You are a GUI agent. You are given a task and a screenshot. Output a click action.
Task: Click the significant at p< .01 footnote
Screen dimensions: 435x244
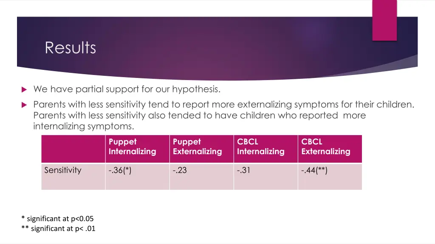click(x=58, y=228)
